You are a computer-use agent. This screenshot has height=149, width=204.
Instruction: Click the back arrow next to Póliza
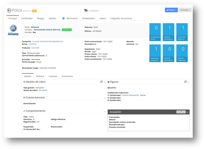9,11
